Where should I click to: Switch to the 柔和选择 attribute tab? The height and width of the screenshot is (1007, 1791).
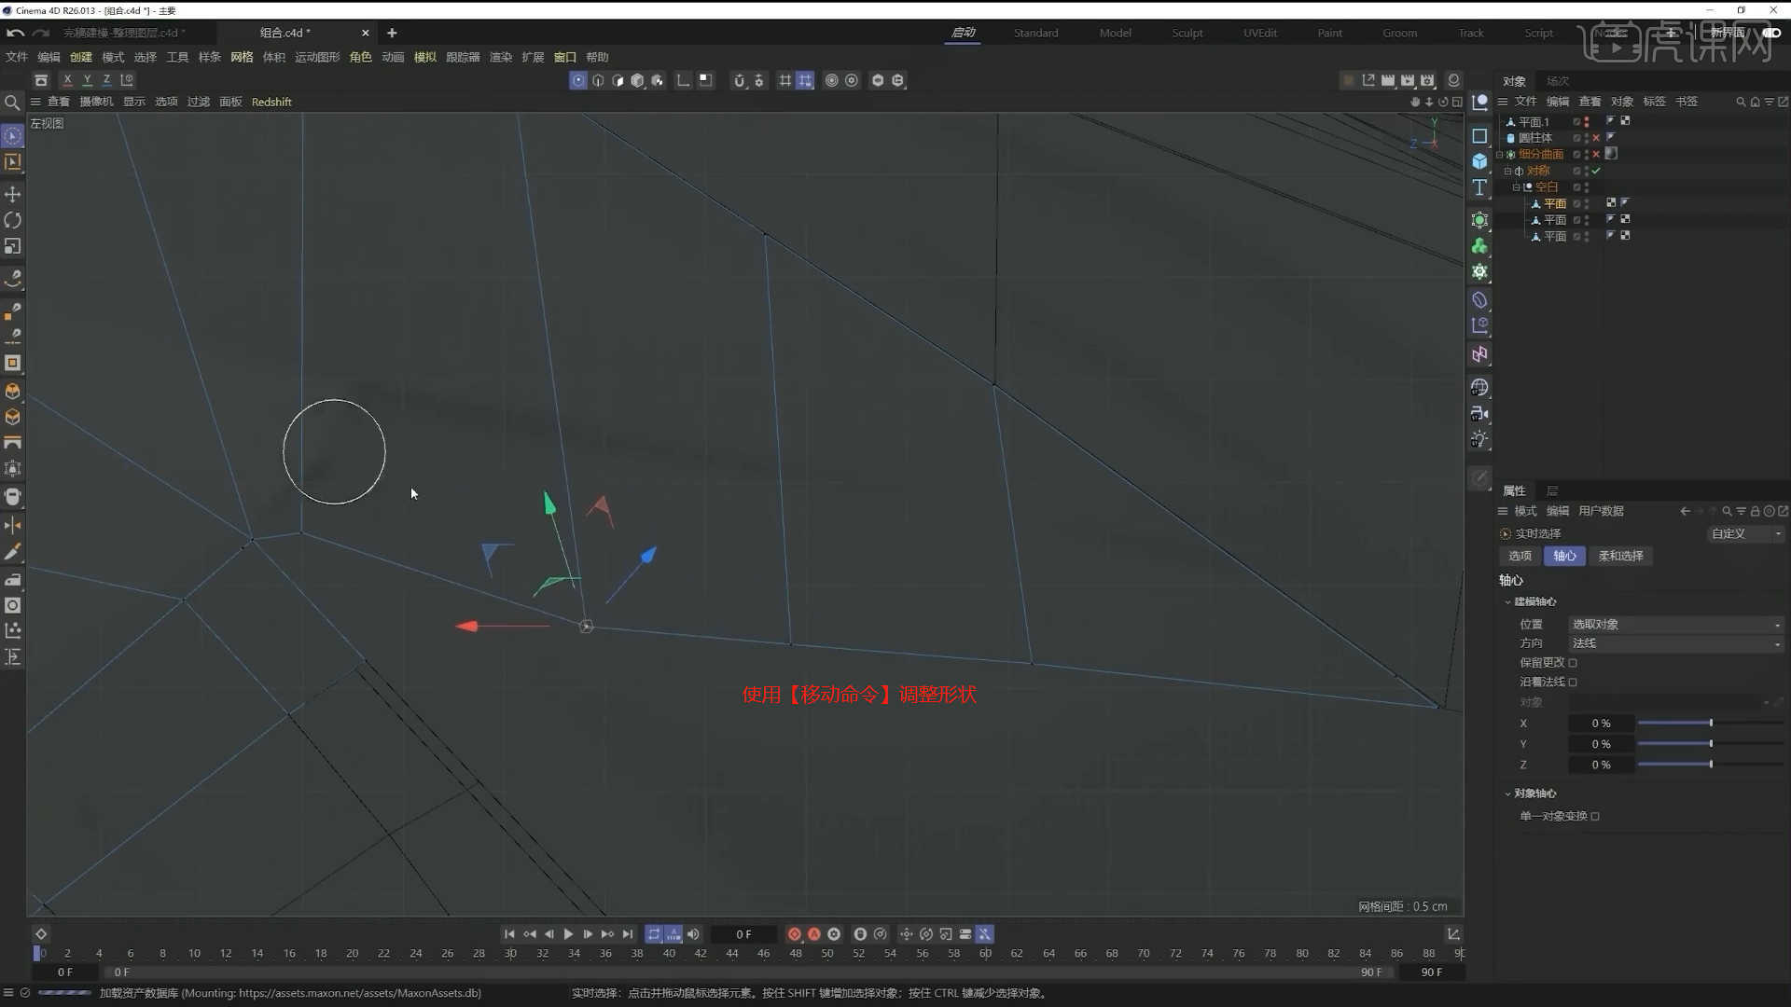click(x=1621, y=556)
